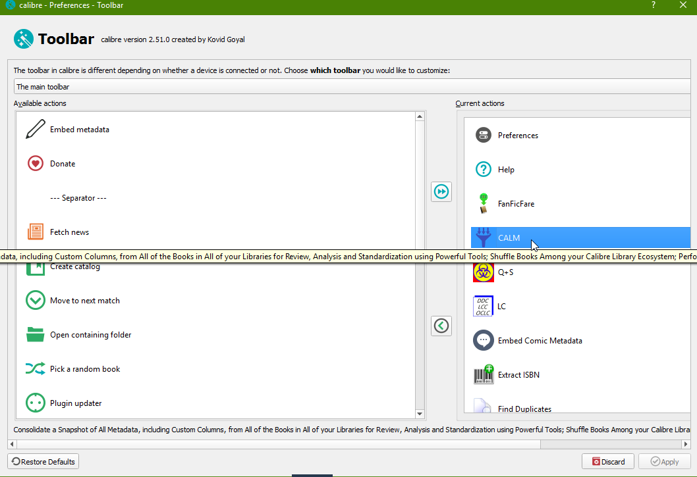Screen dimensions: 697x477
Task: Click the Embed metadata pencil icon
Action: click(36, 129)
